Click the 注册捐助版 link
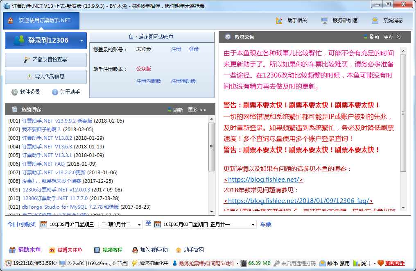Viewport: 416px width, 271px height. point(183,81)
